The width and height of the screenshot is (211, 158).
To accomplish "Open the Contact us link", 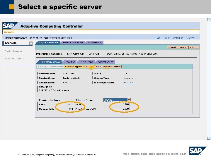I will pos(178,38).
